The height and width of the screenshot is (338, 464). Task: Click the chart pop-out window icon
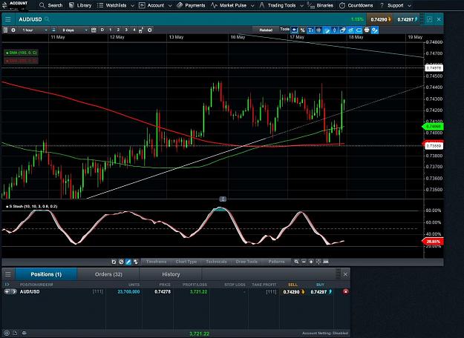coord(429,19)
